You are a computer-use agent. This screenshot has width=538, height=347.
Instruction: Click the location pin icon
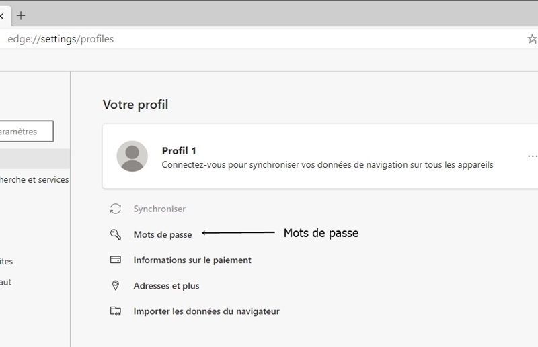(116, 285)
